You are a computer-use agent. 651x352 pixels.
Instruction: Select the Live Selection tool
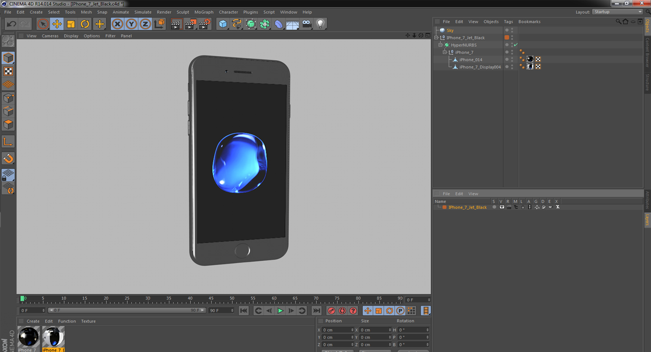[x=43, y=24]
